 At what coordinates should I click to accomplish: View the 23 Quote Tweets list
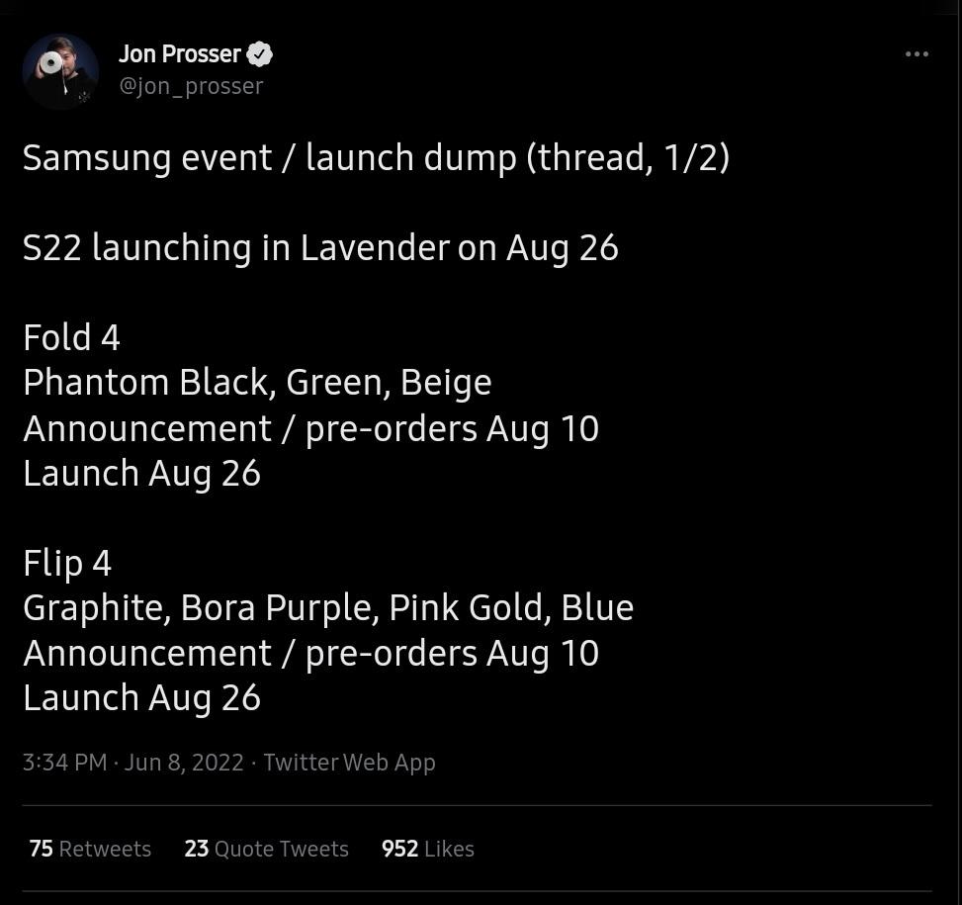[266, 849]
